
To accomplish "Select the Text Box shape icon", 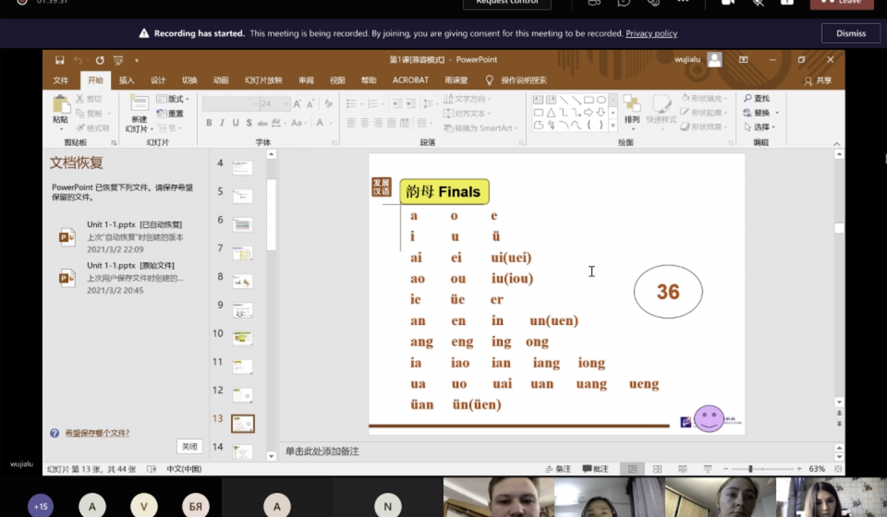I will 539,100.
